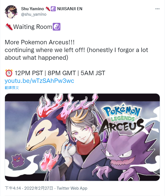Open the Shu Yamino display name link

coord(32,9)
